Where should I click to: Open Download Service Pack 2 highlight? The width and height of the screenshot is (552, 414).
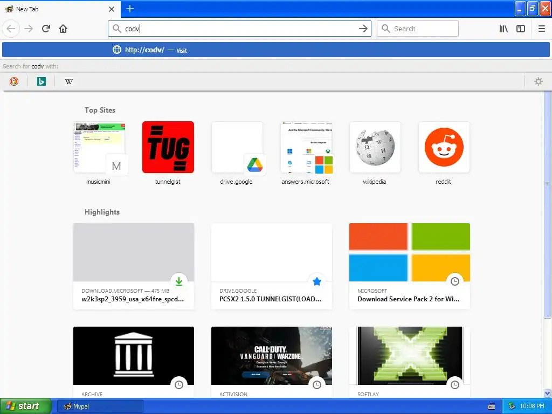(410, 266)
